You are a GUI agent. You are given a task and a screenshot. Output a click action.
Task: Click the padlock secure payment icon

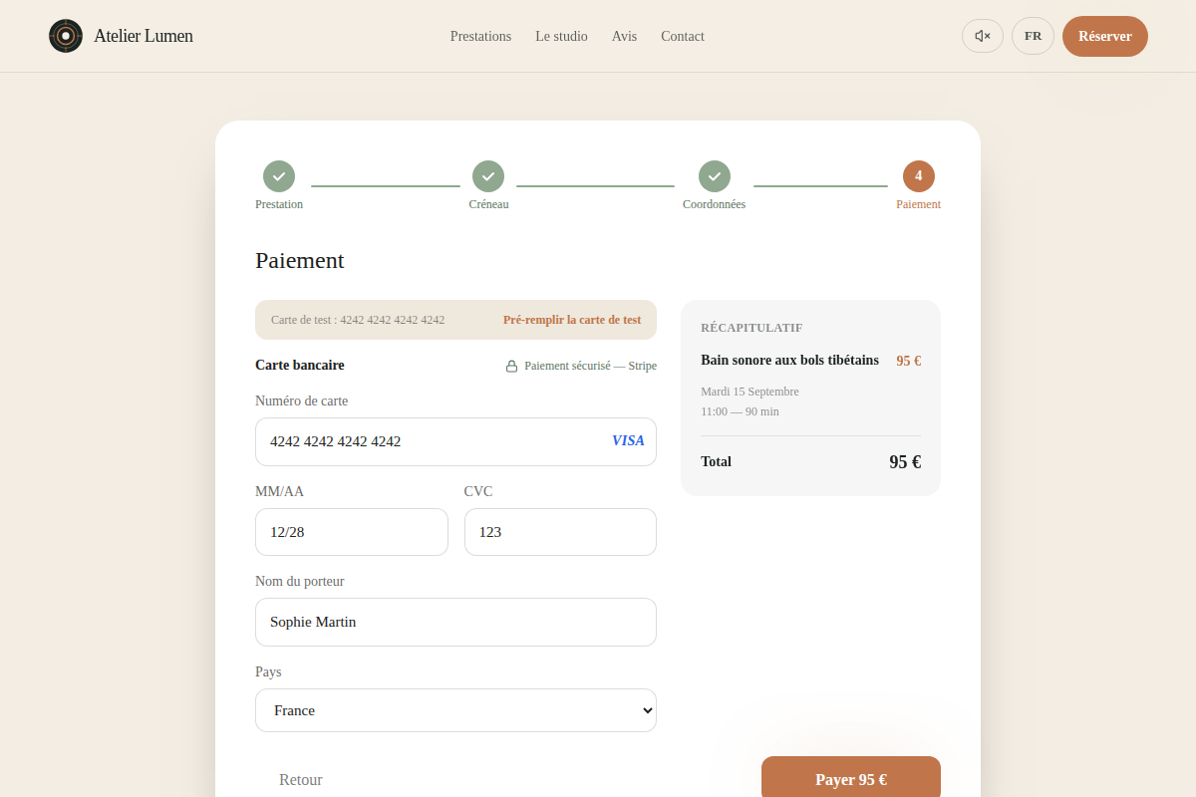pyautogui.click(x=512, y=366)
